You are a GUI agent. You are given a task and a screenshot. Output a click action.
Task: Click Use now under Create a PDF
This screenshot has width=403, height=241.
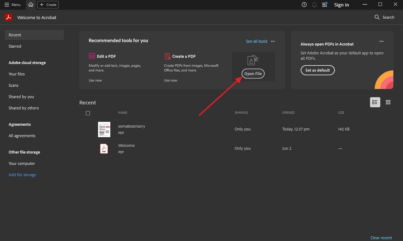tap(170, 80)
